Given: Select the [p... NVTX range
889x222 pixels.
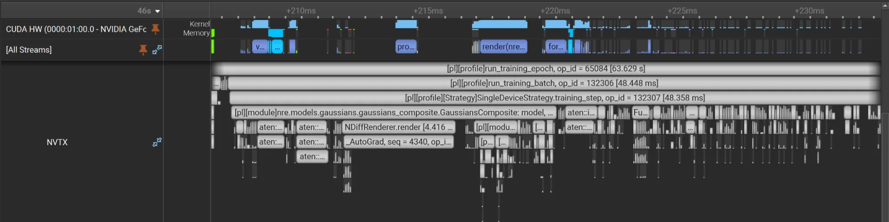Looking at the screenshot, I should click(x=487, y=142).
